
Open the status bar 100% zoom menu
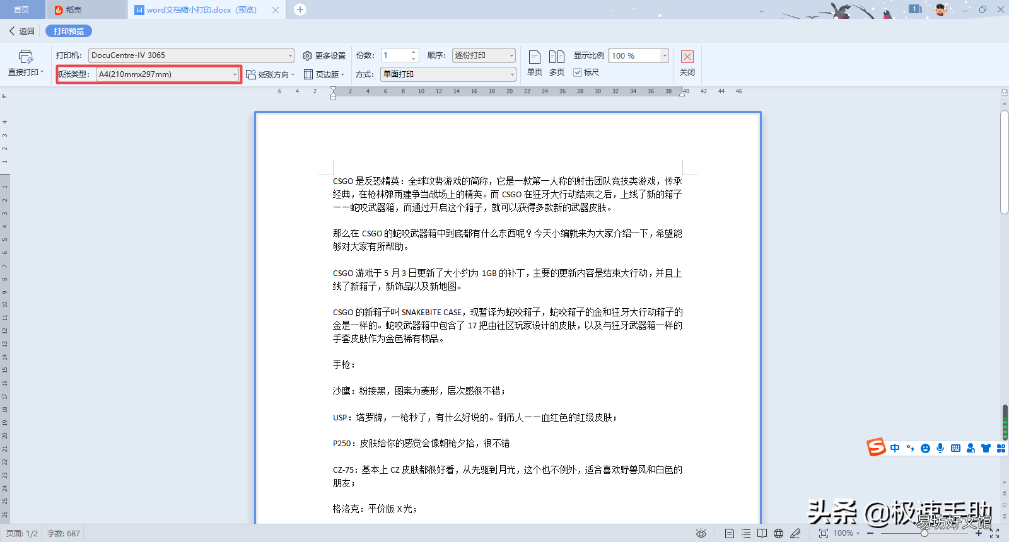[846, 533]
